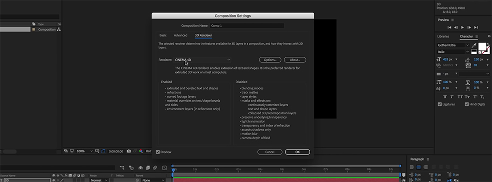The height and width of the screenshot is (182, 492).
Task: Hide shy layers in timeline
Action: 140,168
